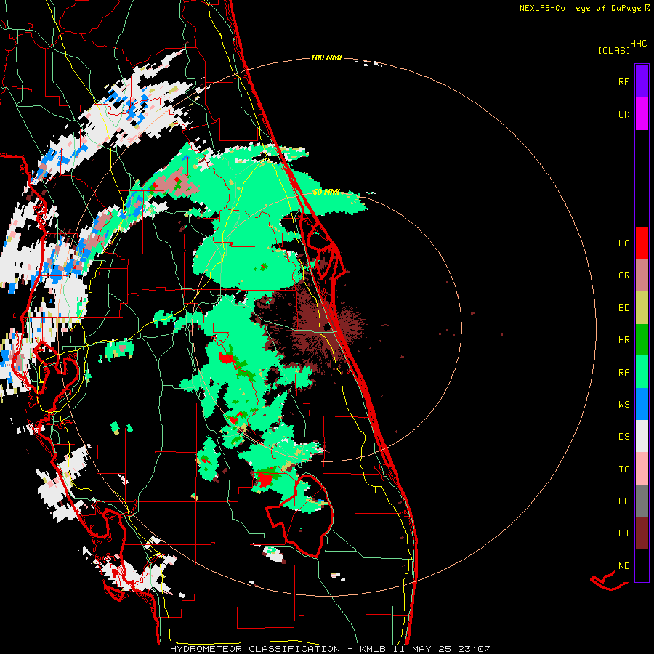Click the UK label in the legend
Screen dimensions: 654x654
pos(623,114)
